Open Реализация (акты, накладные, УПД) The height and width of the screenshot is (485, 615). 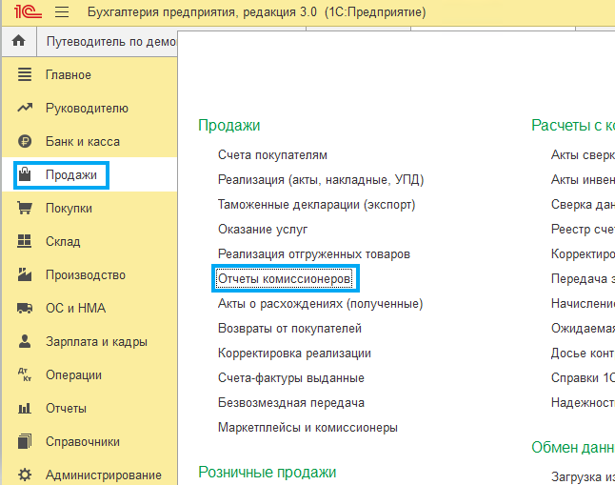coord(320,179)
